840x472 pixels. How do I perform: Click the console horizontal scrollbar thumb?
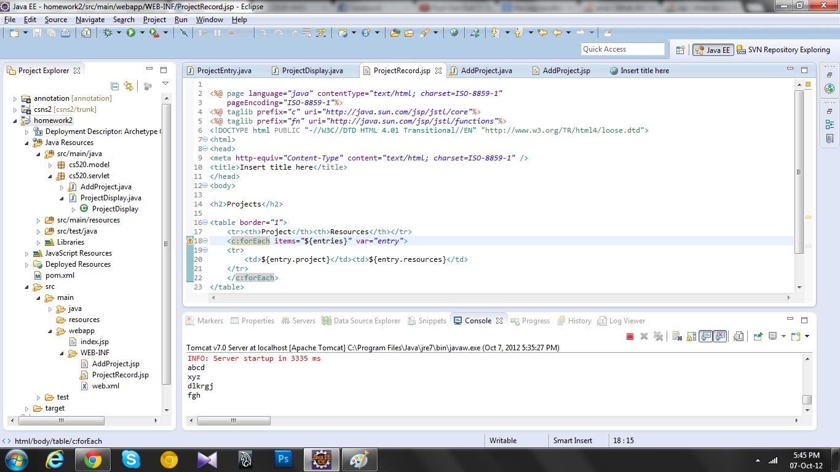[234, 421]
